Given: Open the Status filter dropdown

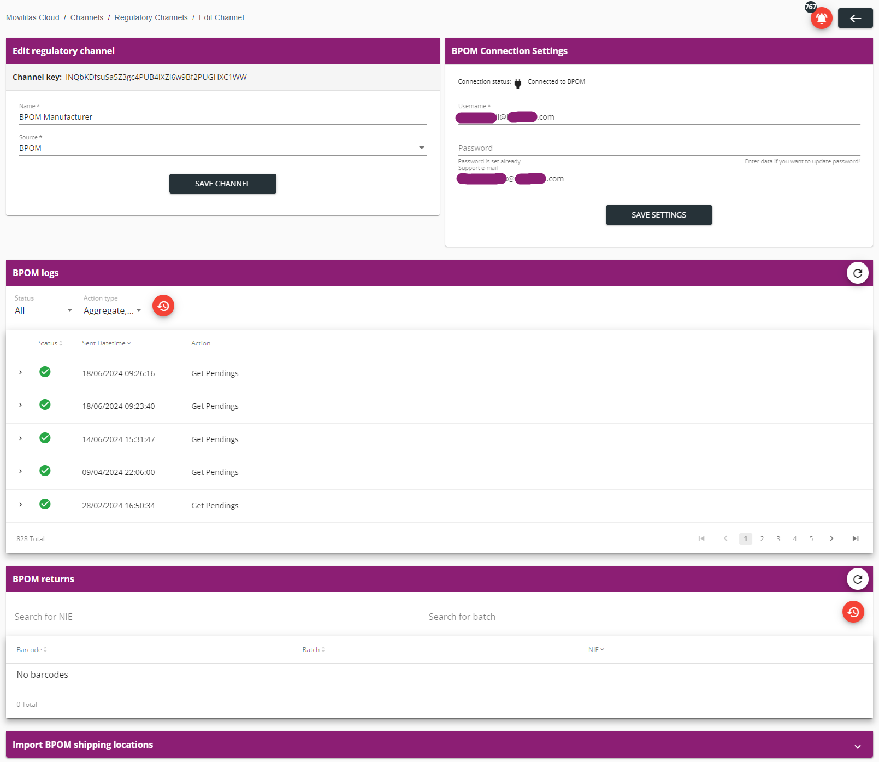Looking at the screenshot, I should click(44, 311).
